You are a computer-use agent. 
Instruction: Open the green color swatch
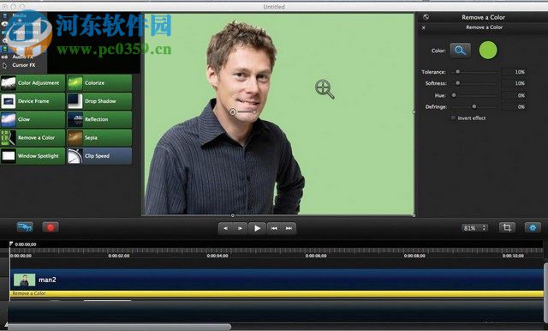pyautogui.click(x=488, y=50)
